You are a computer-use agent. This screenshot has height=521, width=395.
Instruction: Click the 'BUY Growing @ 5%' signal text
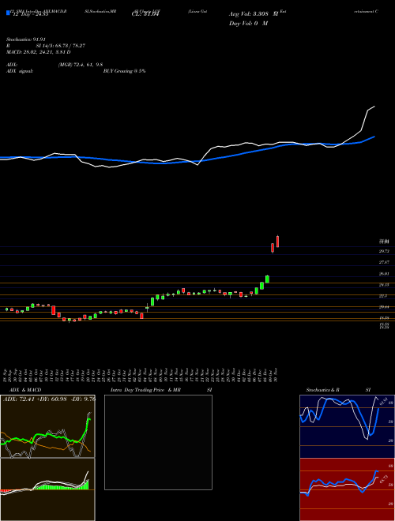124,71
